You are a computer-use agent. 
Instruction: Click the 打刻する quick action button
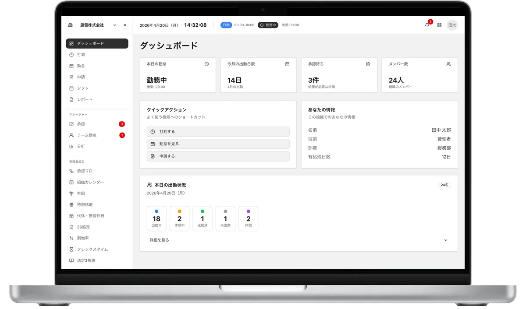pyautogui.click(x=218, y=132)
